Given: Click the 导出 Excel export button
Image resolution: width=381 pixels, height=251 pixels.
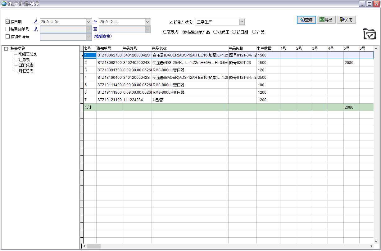Looking at the screenshot, I should coord(326,20).
